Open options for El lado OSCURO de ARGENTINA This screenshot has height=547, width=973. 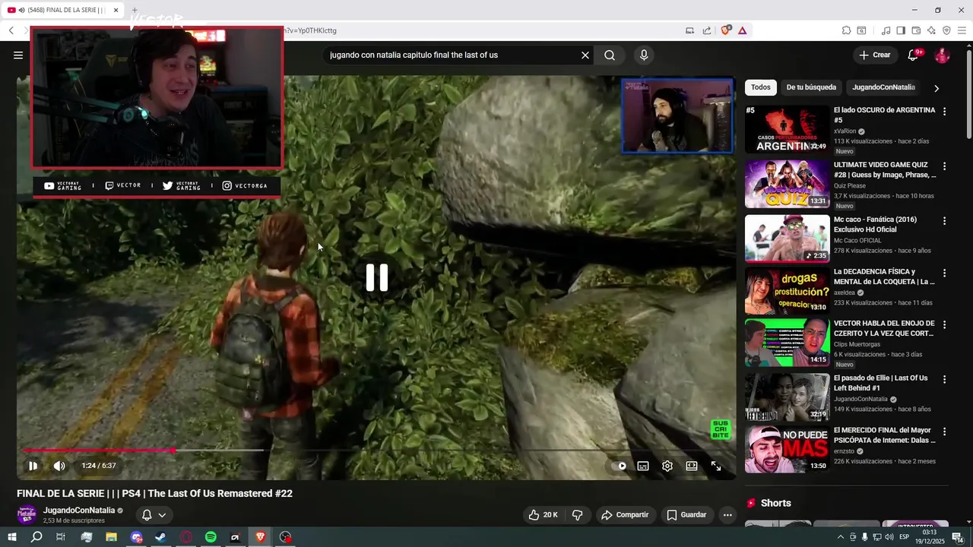945,111
